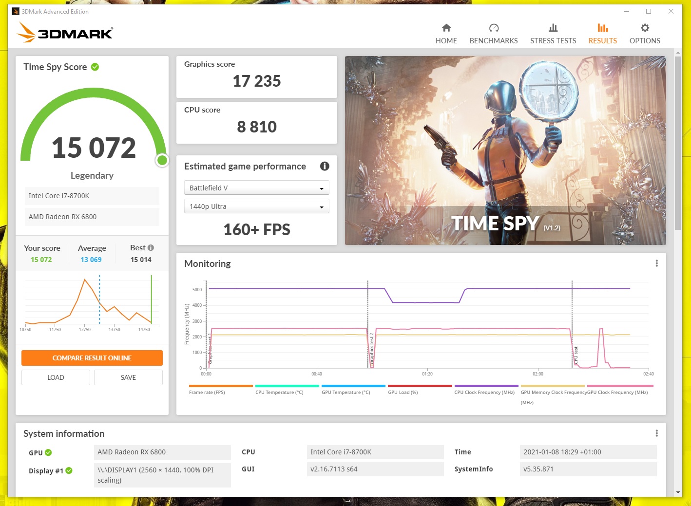This screenshot has width=691, height=506.
Task: Click the Time Spy preview image
Action: [x=505, y=150]
